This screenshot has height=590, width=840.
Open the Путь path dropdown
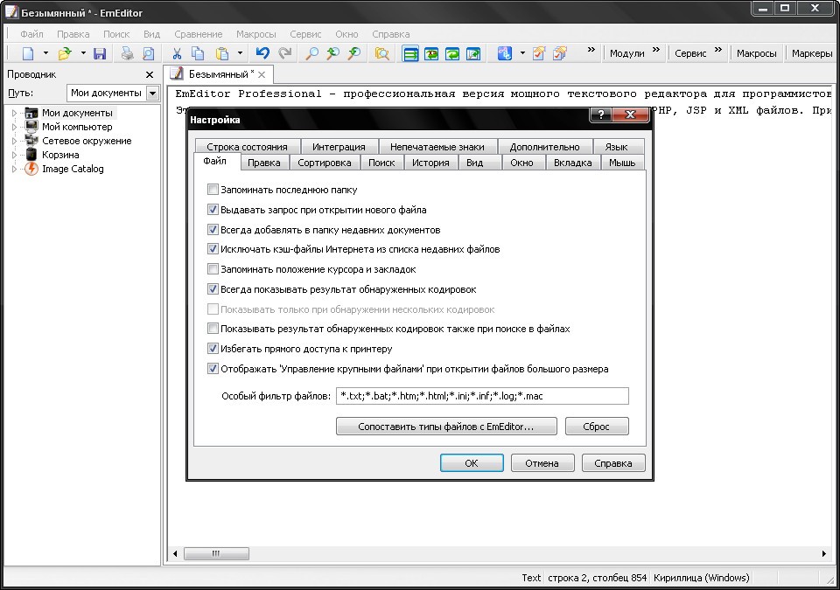click(152, 94)
